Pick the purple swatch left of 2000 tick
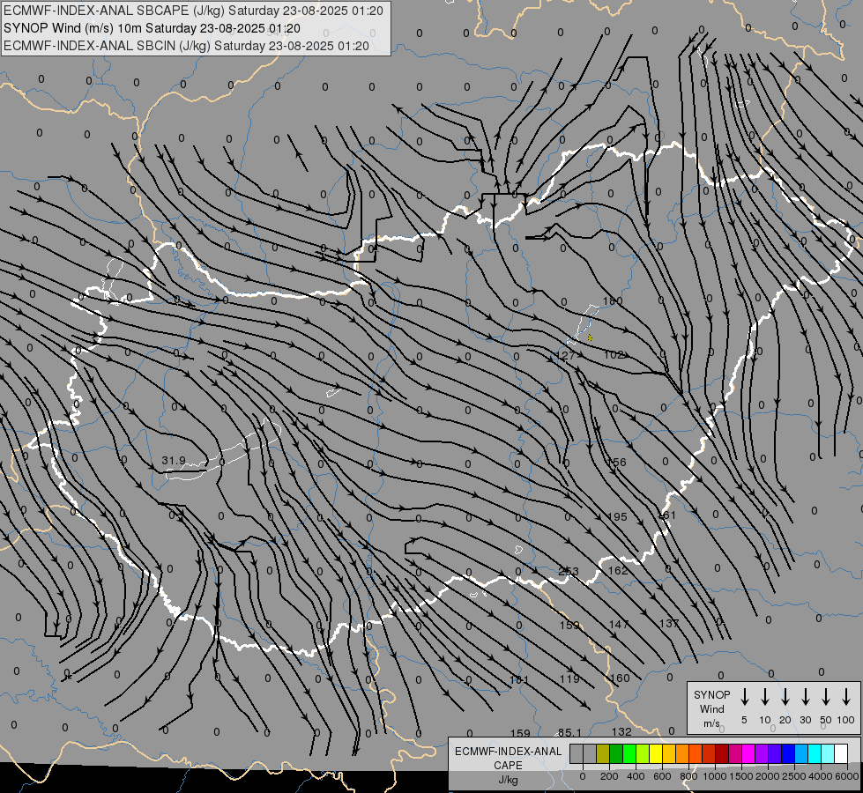Viewport: 863px width, 793px height. point(761,753)
